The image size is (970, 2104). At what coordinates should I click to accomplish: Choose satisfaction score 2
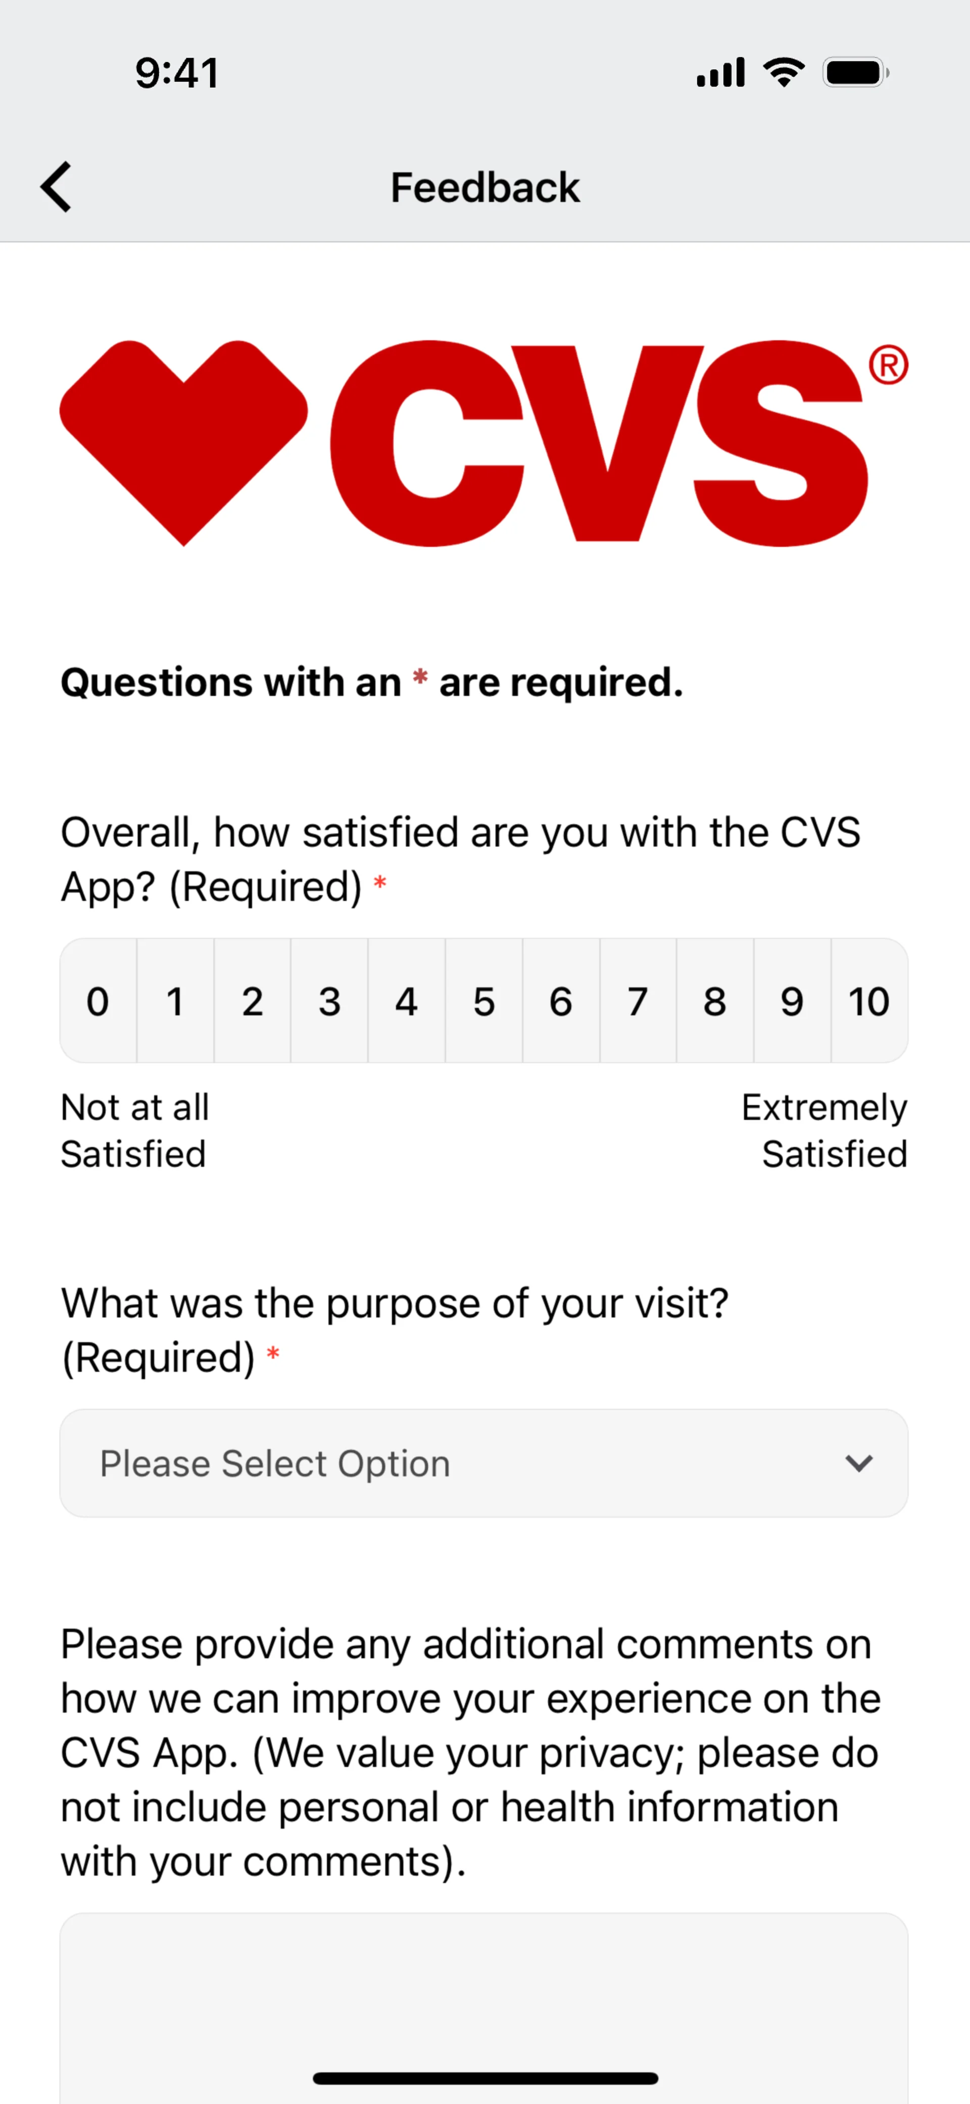coord(252,1001)
